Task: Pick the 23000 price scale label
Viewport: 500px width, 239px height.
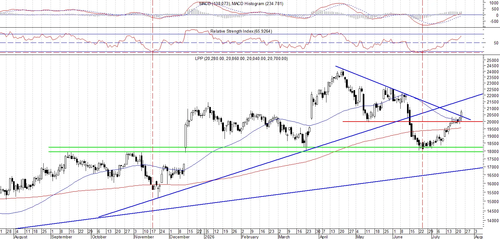Action: click(493, 83)
